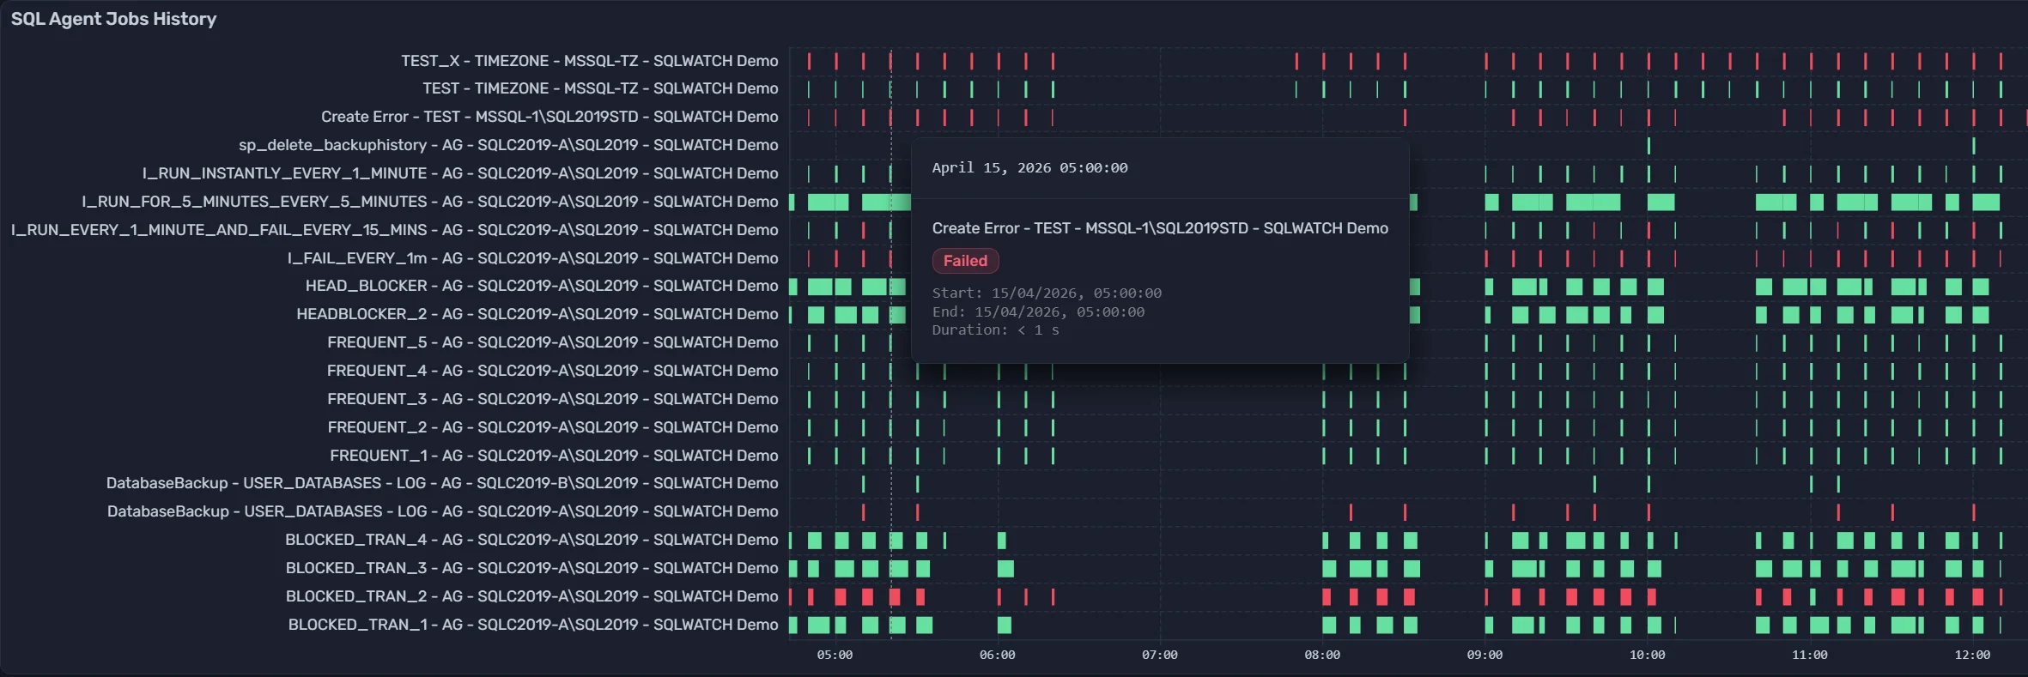Viewport: 2028px width, 677px height.
Task: Click the 05:00 time axis label
Action: (x=835, y=655)
